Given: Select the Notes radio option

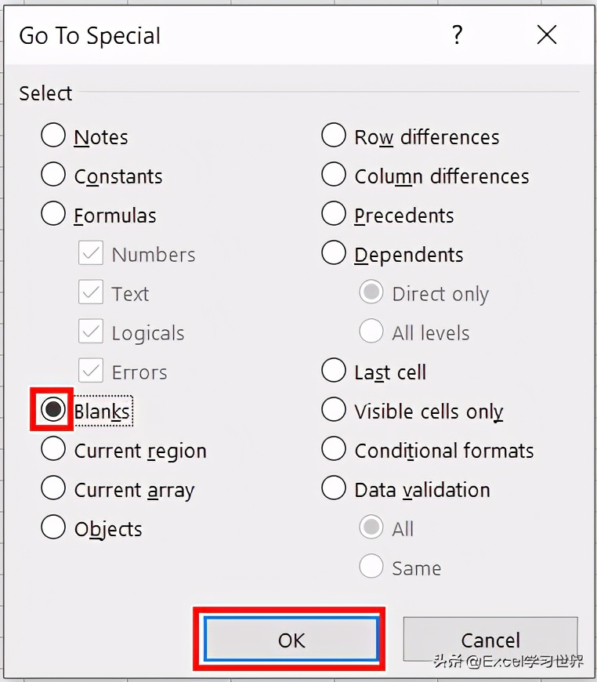Looking at the screenshot, I should (53, 136).
